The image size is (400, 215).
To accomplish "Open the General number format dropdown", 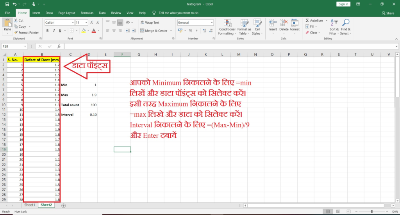I will (212, 23).
